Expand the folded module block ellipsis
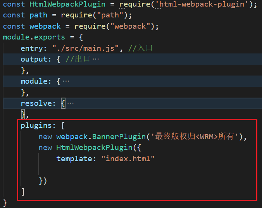Screen dimensions: 262x208 point(66,81)
